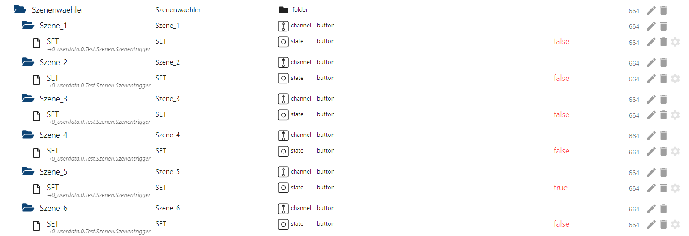
Task: Toggle the true value of Szene_5 SET
Action: (560, 188)
